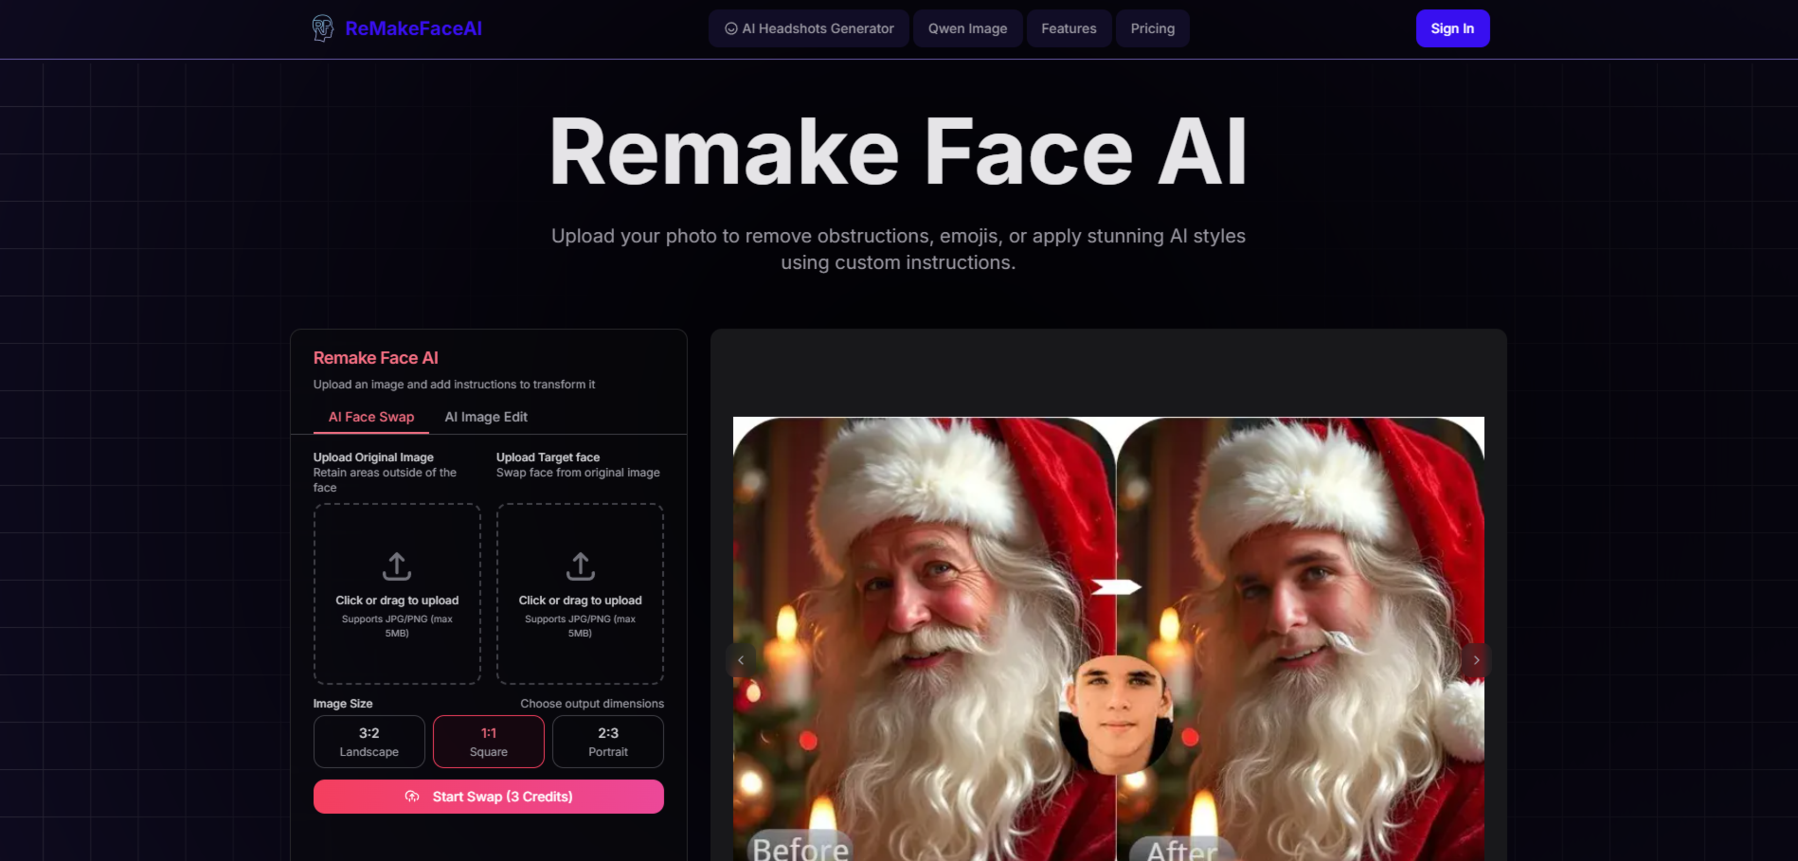Screen dimensions: 1798x861
Task: Show previous example with left chevron
Action: click(741, 659)
